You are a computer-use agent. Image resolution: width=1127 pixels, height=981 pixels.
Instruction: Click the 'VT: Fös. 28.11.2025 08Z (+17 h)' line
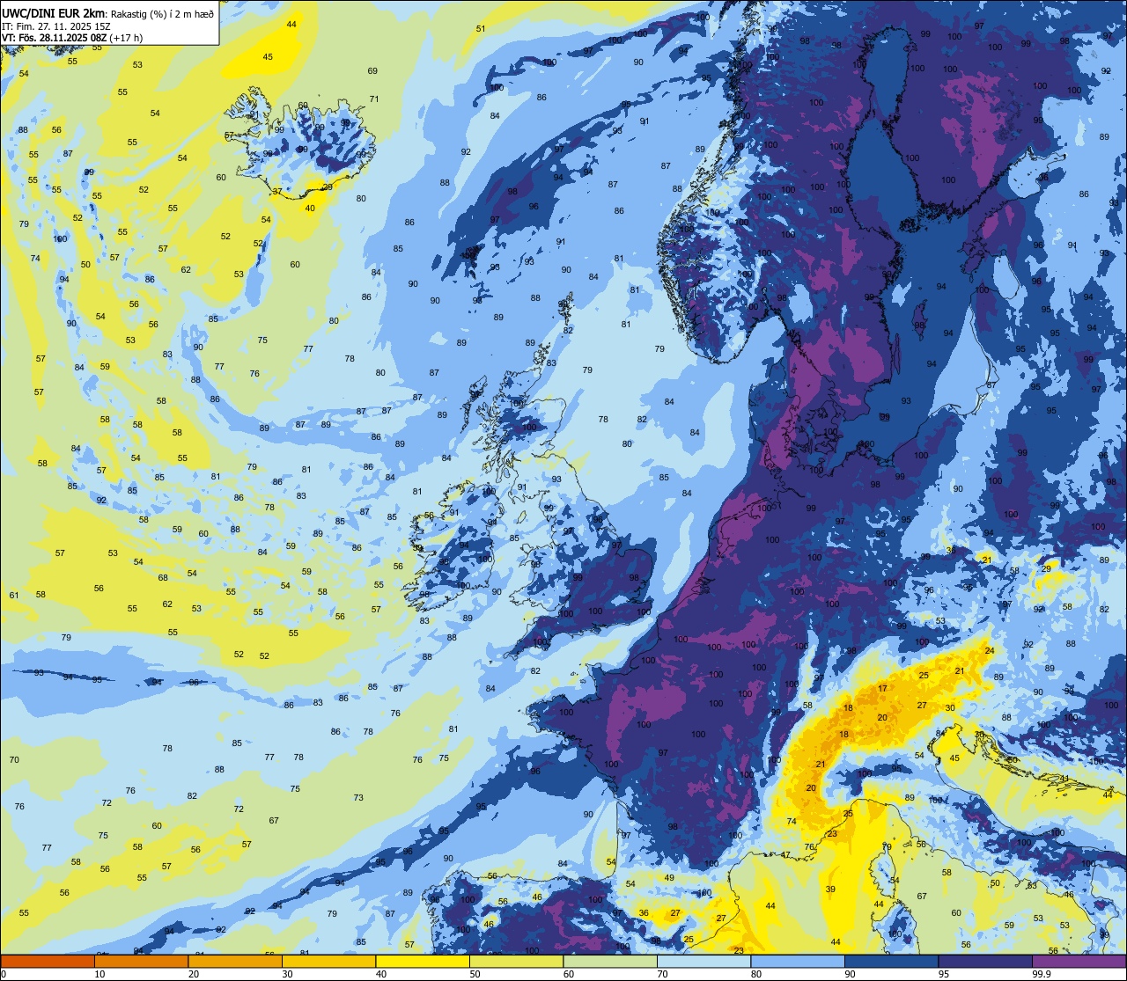click(x=72, y=38)
